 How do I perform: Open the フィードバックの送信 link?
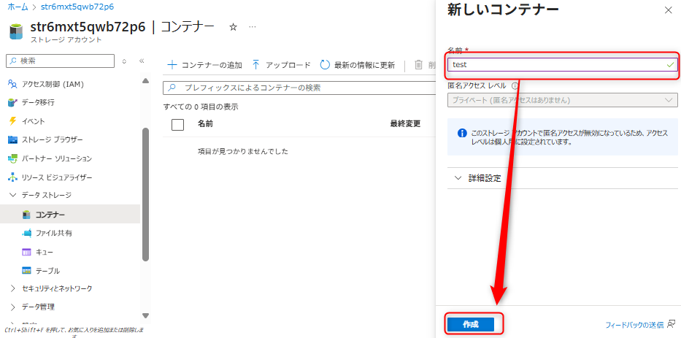pos(634,325)
